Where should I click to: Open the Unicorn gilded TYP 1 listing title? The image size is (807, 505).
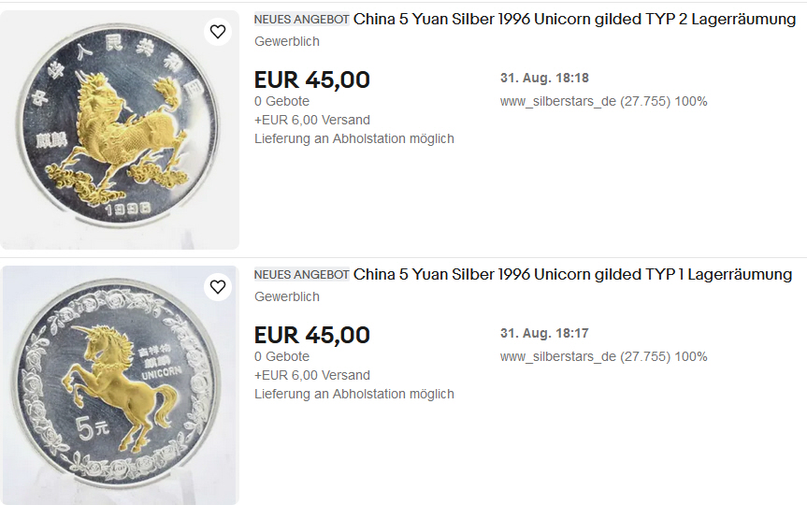coord(572,275)
